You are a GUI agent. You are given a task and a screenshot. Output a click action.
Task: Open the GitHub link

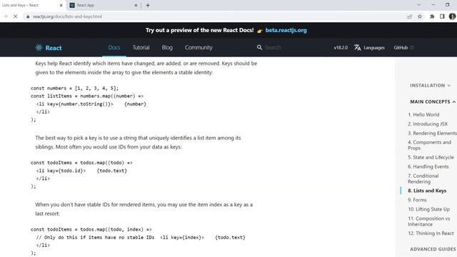(x=401, y=48)
